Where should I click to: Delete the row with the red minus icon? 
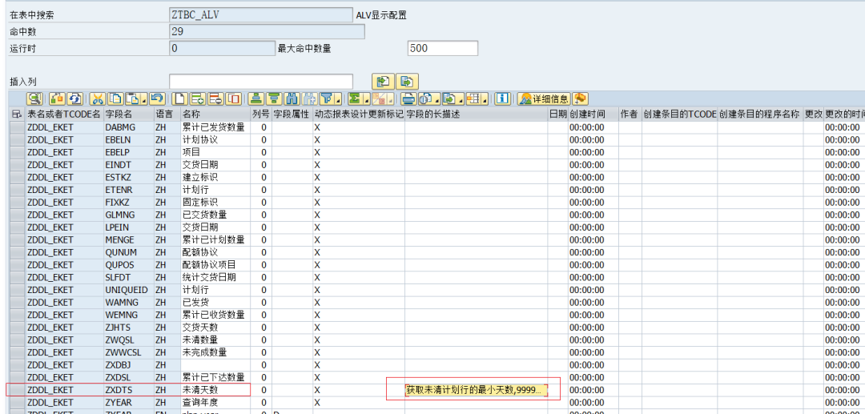(x=215, y=98)
